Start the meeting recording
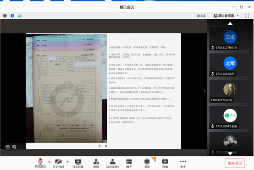Image resolution: width=254 pixels, height=170 pixels. (x=147, y=164)
